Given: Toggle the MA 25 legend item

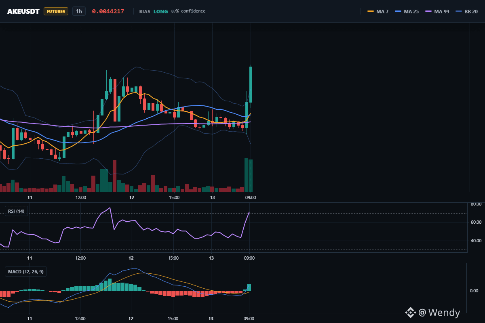Looking at the screenshot, I should [406, 11].
